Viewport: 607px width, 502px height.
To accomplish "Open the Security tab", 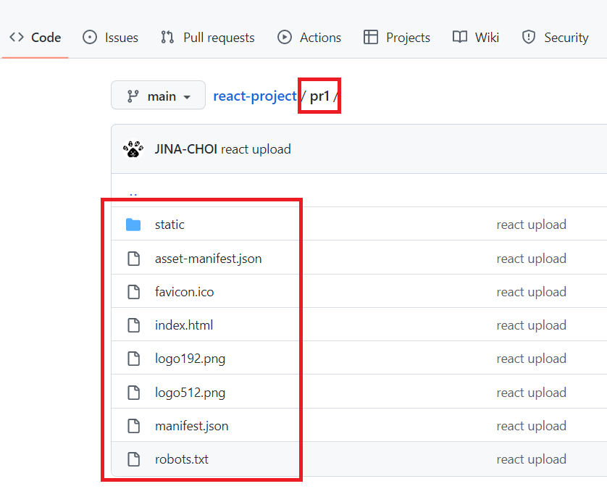I will coord(555,38).
